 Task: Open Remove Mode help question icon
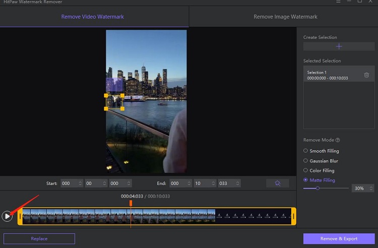(338, 140)
